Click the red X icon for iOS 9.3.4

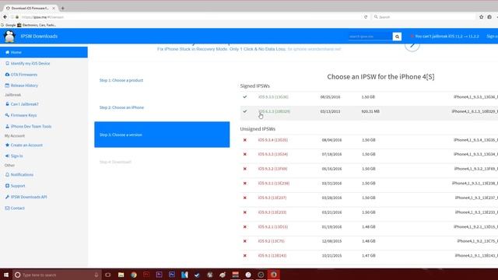coord(245,140)
